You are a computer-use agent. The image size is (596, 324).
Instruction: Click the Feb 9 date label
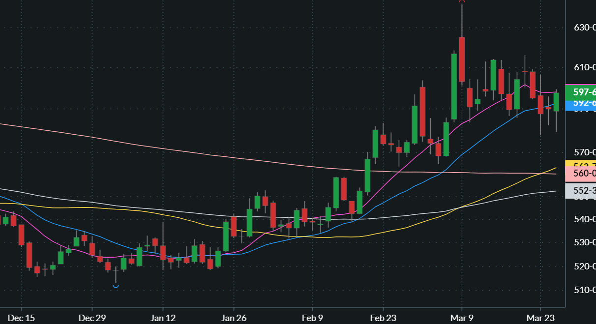pos(313,318)
